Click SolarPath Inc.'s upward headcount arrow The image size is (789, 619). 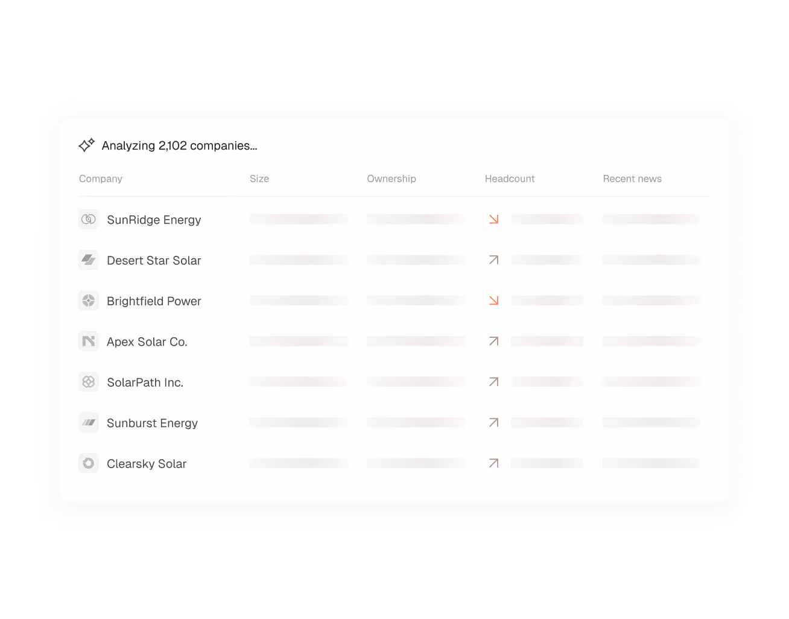pos(494,382)
